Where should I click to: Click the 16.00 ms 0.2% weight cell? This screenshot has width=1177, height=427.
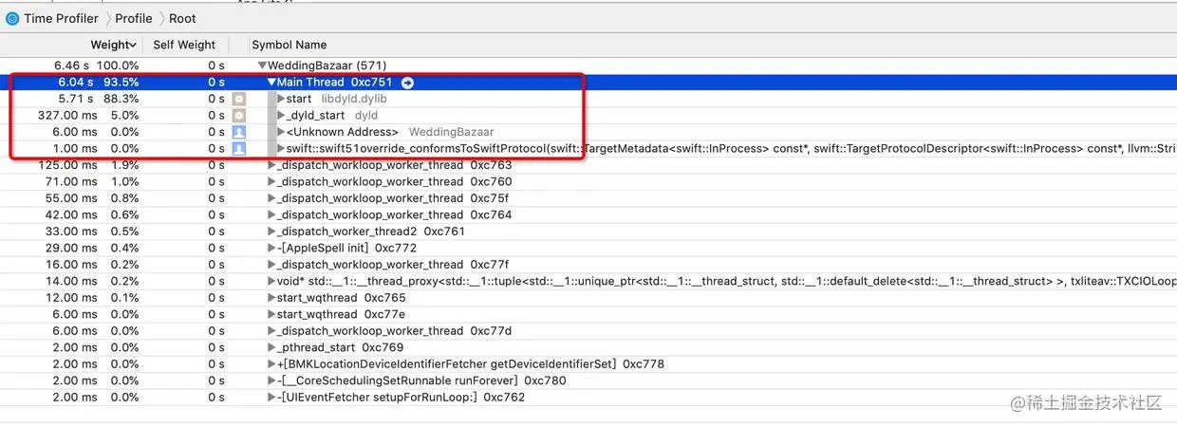(x=91, y=265)
